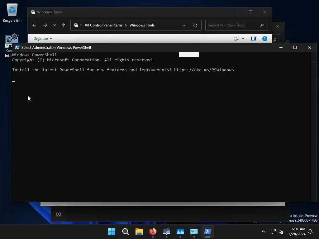
Task: Open the clock and date flyout
Action: [297, 232]
